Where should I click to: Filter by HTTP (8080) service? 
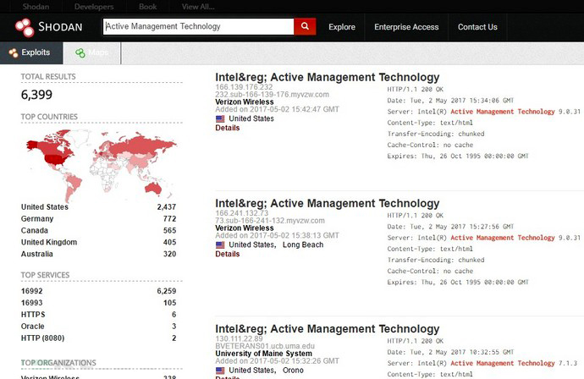pyautogui.click(x=42, y=338)
